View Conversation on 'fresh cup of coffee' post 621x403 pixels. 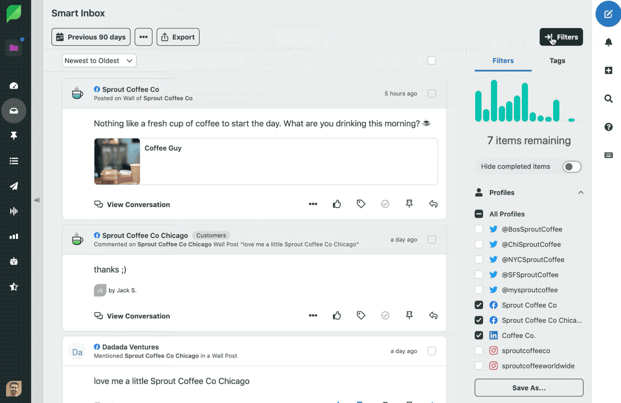(132, 204)
